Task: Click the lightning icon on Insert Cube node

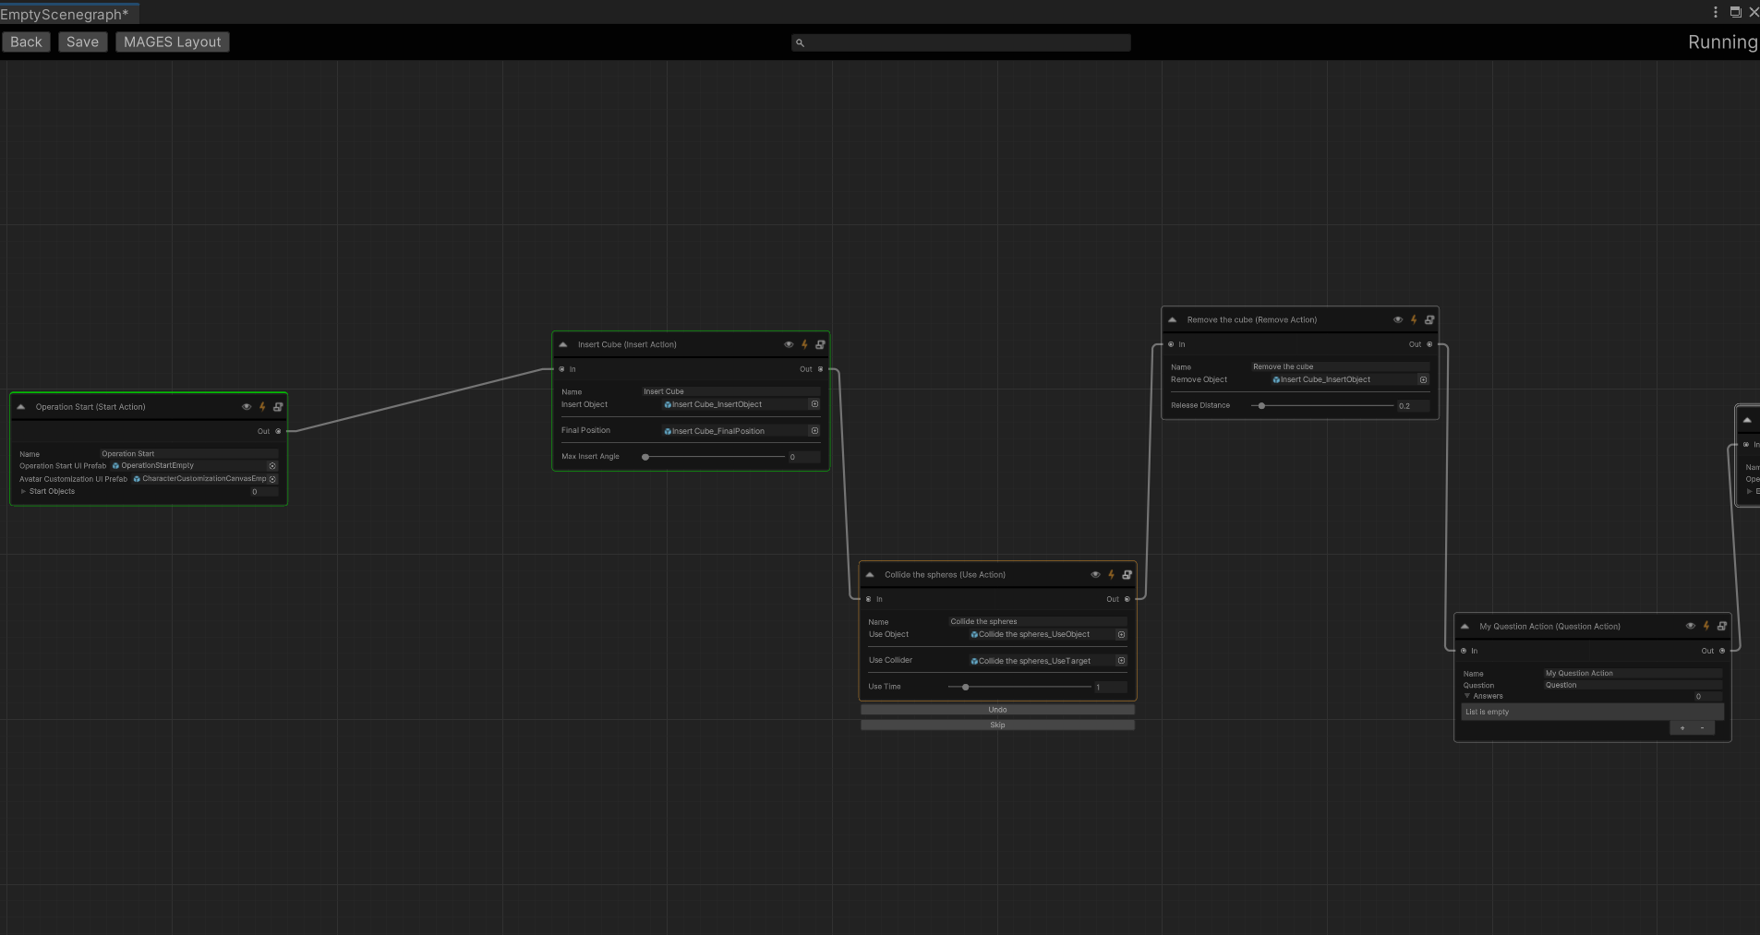Action: [x=804, y=344]
